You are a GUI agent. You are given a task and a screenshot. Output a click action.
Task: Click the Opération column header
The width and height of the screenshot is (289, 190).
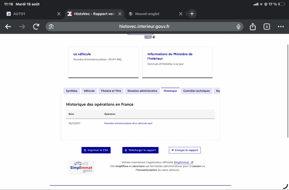[110, 114]
